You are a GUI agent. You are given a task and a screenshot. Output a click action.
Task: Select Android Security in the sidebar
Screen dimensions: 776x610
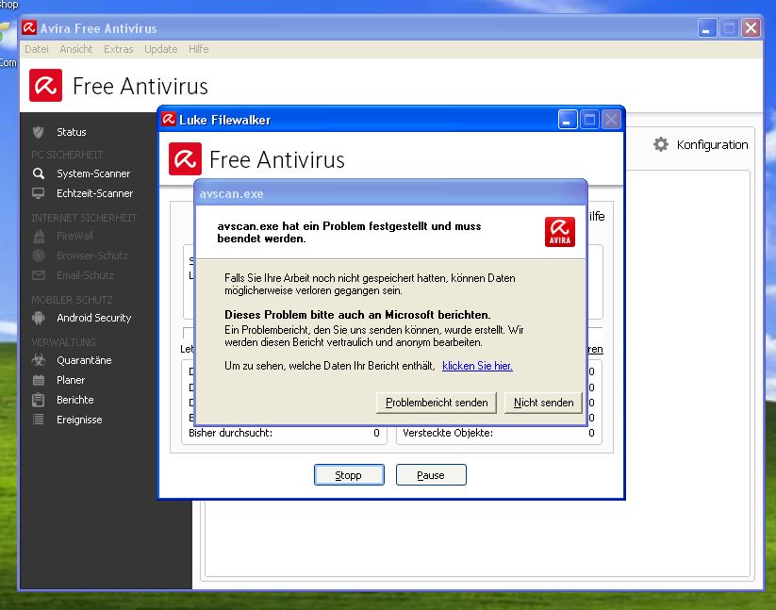point(94,318)
